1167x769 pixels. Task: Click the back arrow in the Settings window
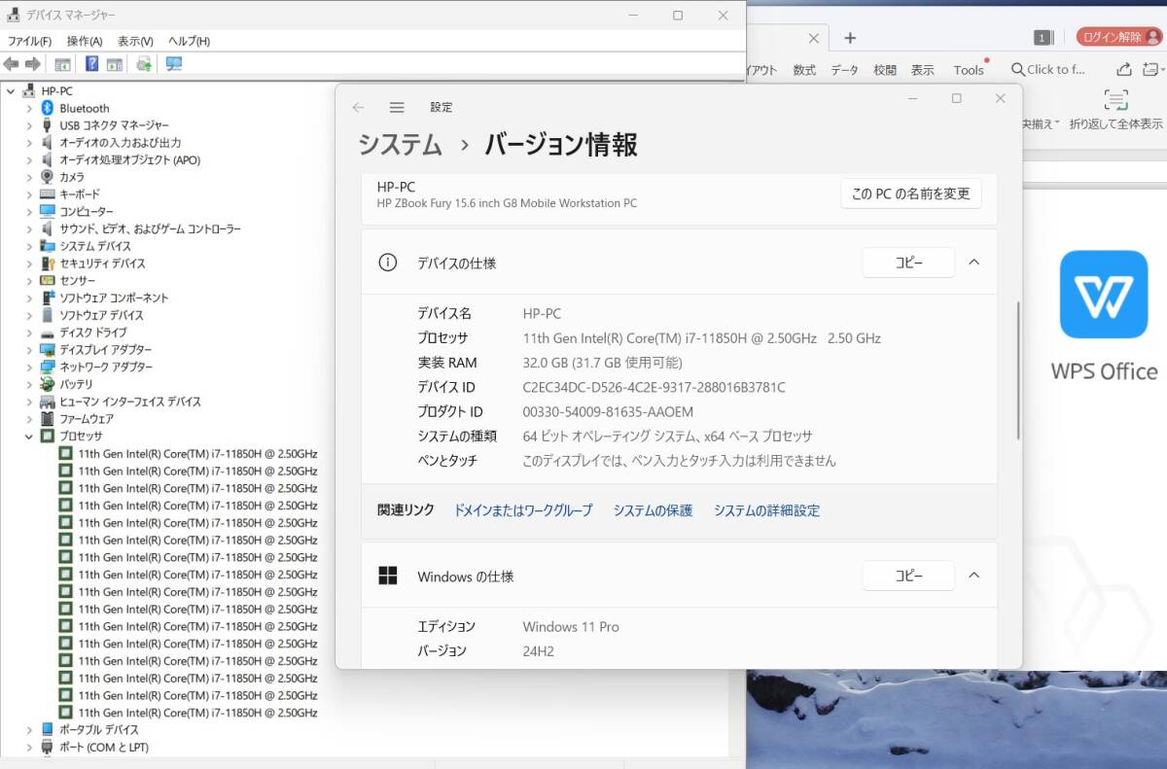359,107
